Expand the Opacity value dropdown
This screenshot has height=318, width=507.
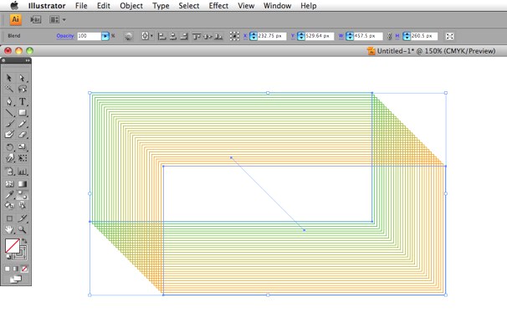click(x=105, y=36)
